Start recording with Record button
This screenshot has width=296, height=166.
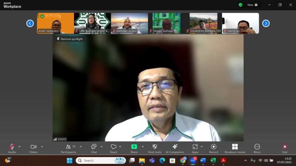click(213, 149)
